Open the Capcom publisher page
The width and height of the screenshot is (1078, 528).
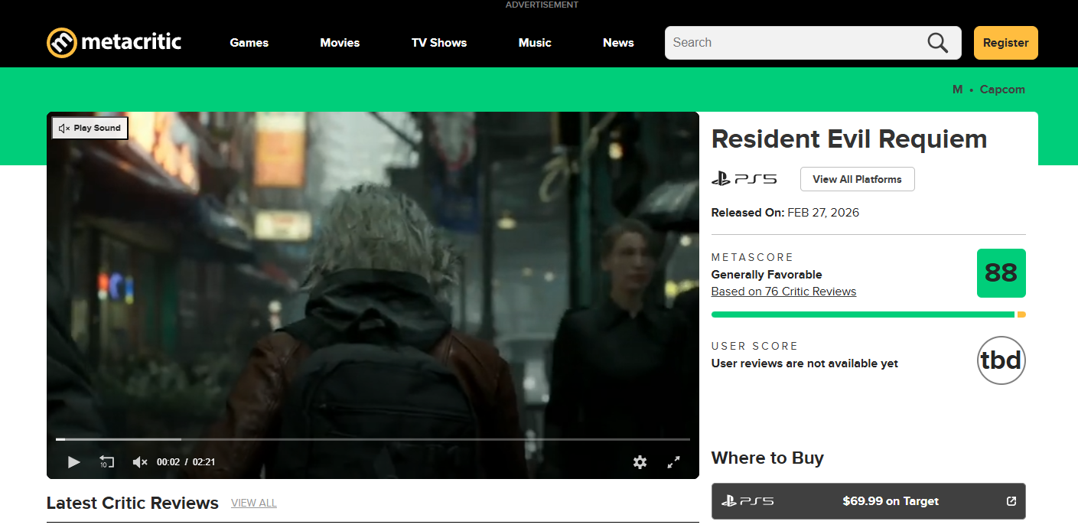(x=1002, y=90)
